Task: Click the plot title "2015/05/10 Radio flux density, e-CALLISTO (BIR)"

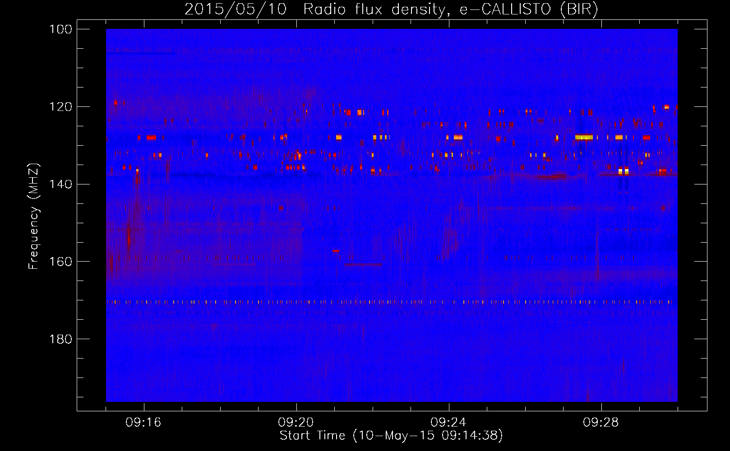Action: (391, 9)
